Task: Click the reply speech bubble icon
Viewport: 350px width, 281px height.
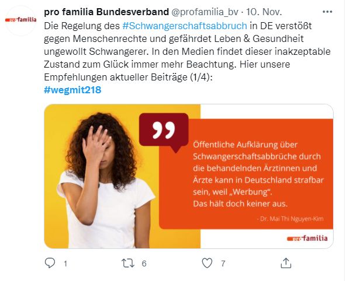Action: click(x=50, y=263)
